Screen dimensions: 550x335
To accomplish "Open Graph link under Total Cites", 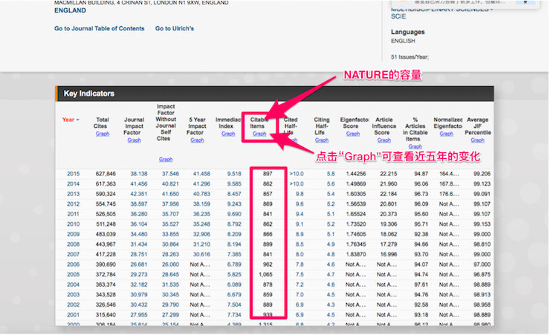I will click(103, 134).
